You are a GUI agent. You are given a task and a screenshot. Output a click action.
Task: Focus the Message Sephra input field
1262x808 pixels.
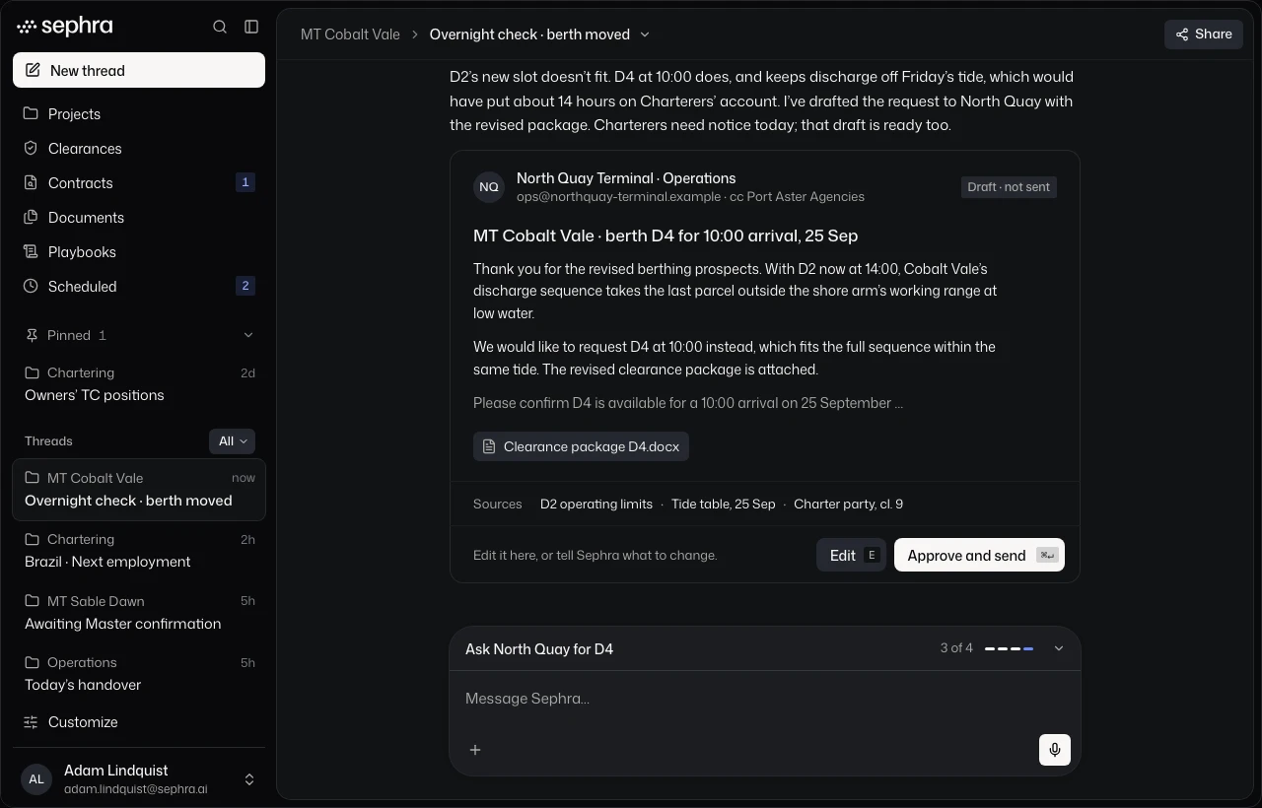765,699
